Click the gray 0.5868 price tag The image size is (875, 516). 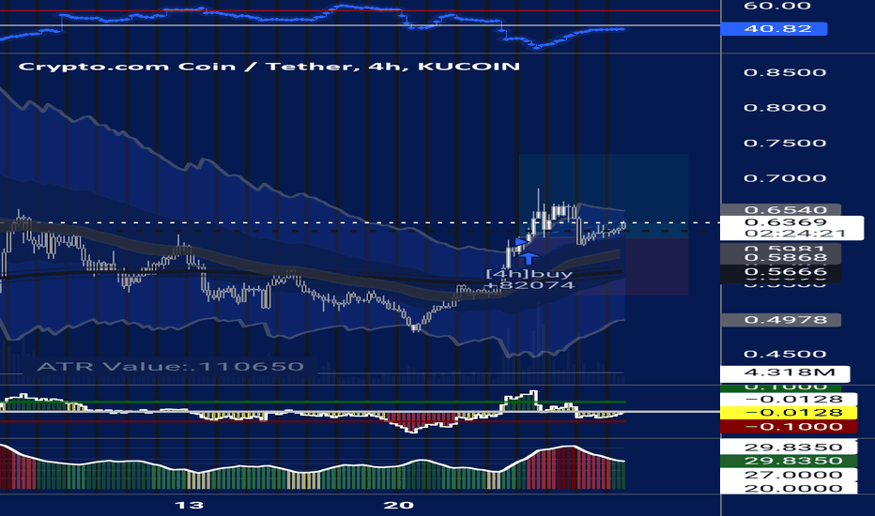[x=781, y=258]
